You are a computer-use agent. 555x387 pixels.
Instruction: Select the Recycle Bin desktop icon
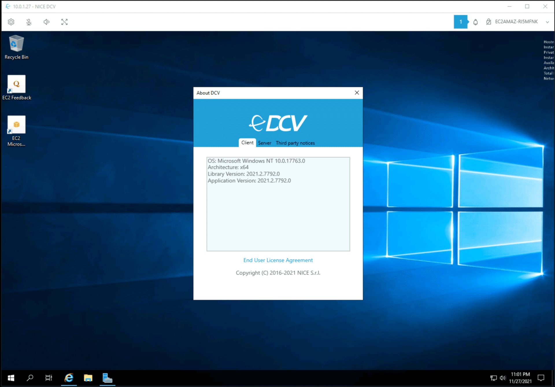pyautogui.click(x=16, y=47)
